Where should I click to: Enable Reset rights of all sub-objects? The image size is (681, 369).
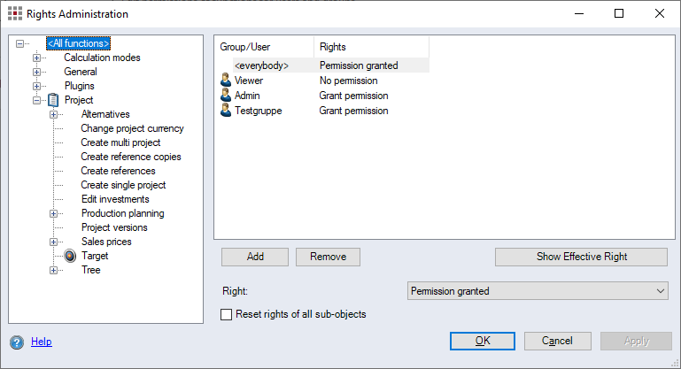227,314
